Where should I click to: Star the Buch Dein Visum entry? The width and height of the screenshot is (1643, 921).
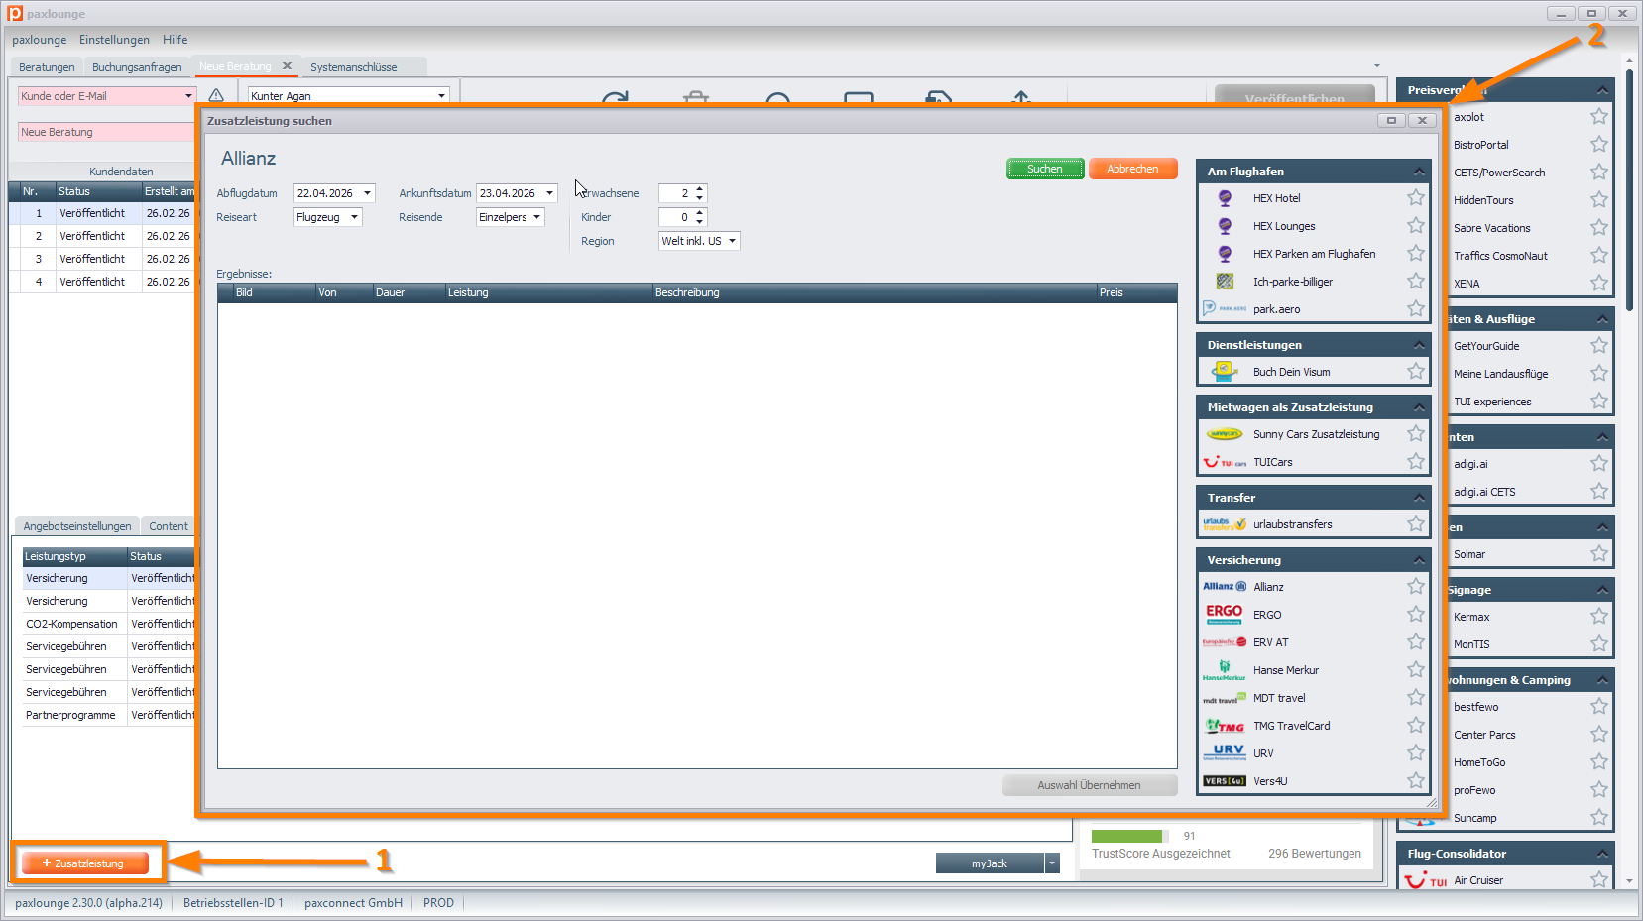point(1415,372)
